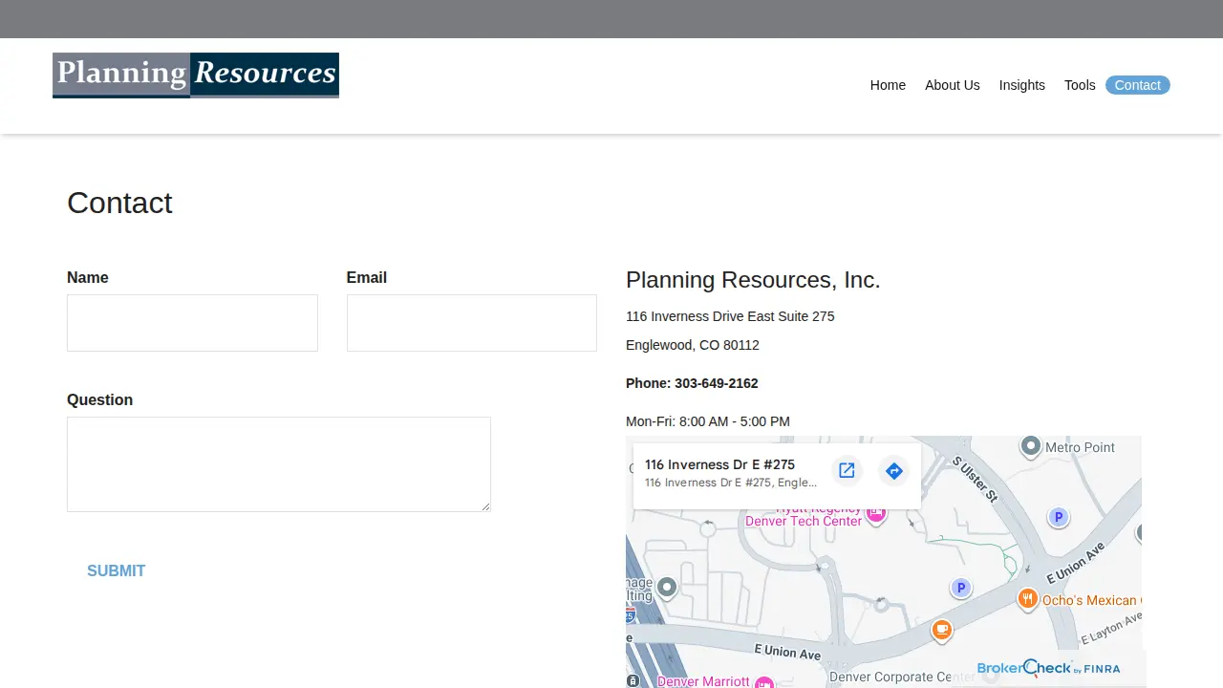Click the parking marker below Metro Point
Viewport: 1223px width, 688px height.
[1058, 517]
